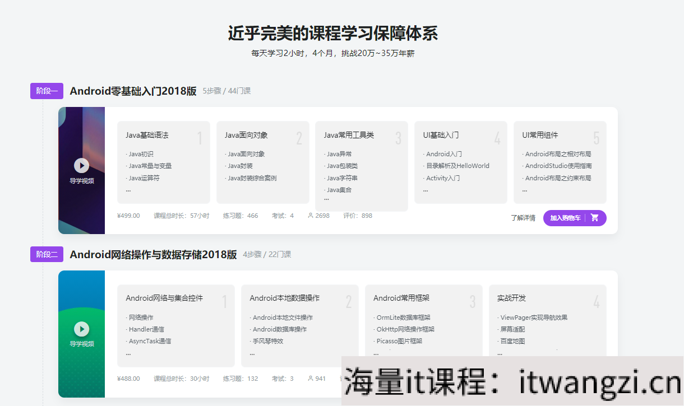Select the Java基础语法 course card

click(x=163, y=161)
